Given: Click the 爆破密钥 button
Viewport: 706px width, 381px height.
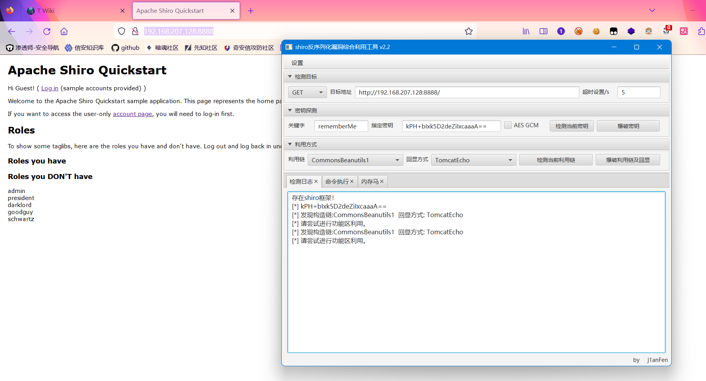Looking at the screenshot, I should coord(628,126).
